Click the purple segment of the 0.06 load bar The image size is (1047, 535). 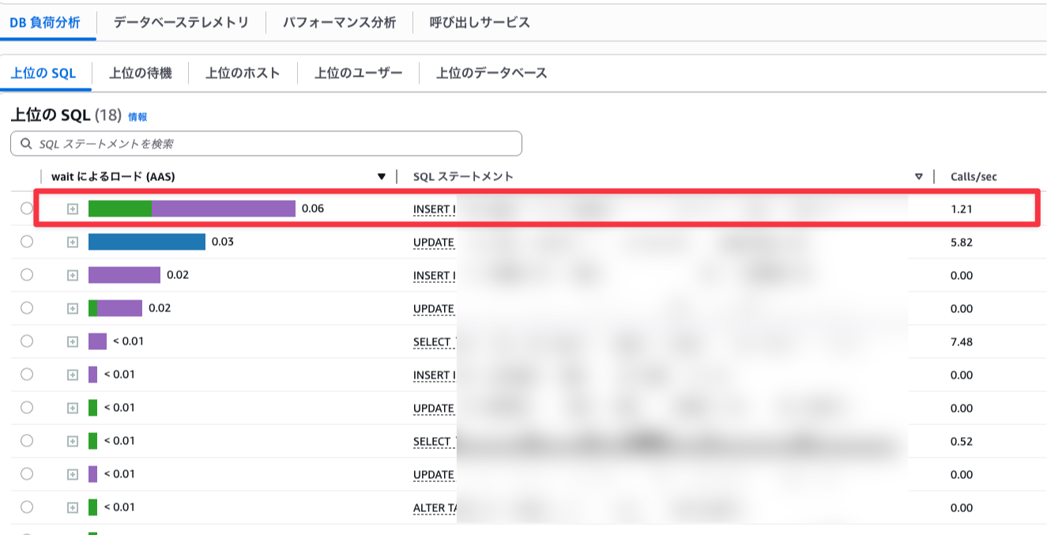[223, 209]
